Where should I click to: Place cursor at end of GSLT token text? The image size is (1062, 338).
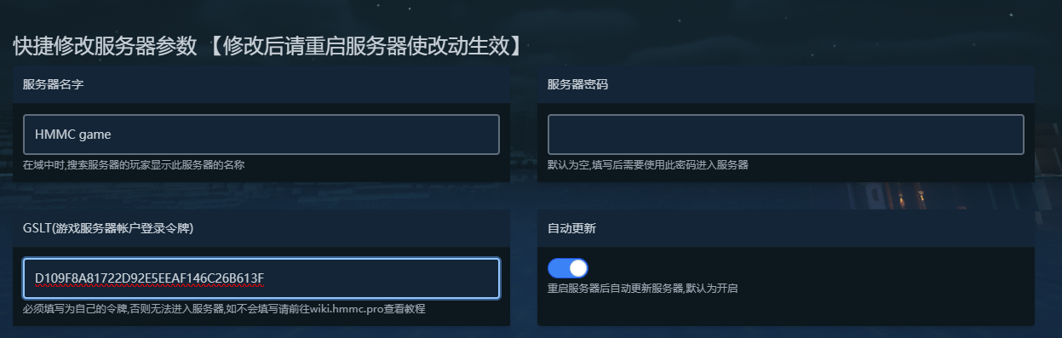[x=266, y=278]
